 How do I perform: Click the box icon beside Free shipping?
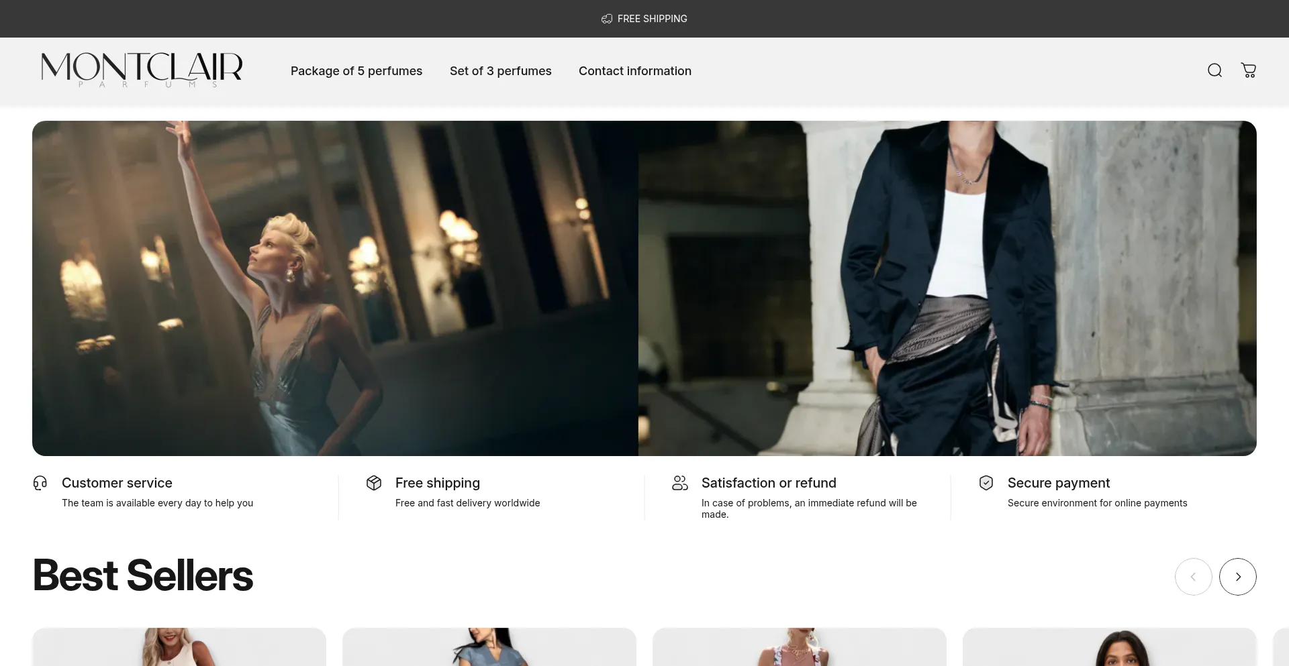point(374,483)
